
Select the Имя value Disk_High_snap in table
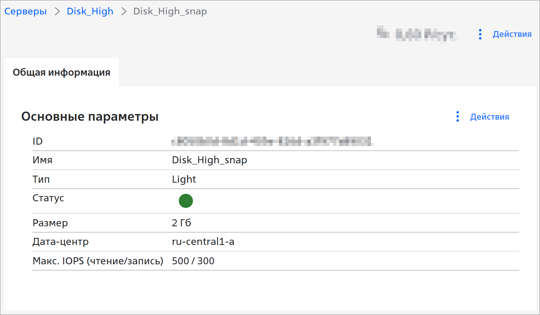click(209, 160)
